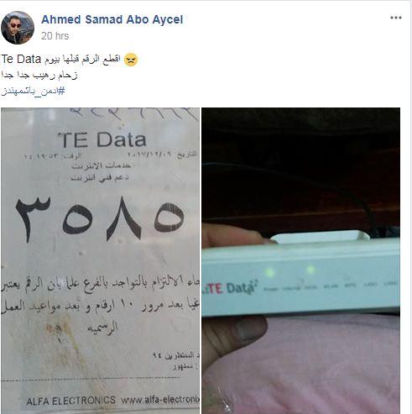This screenshot has height=414, width=412.
Task: Click the second Arabic caption line
Action: click(x=39, y=75)
